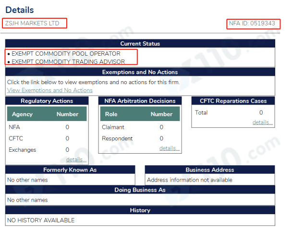Image resolution: width=293 pixels, height=231 pixels.
Task: Open details link under NFA Arbitration Decisions
Action: click(170, 148)
